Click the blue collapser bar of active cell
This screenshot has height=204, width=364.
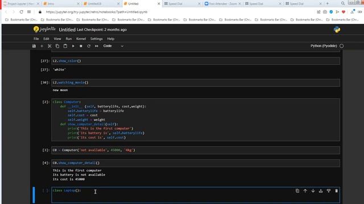(34, 195)
